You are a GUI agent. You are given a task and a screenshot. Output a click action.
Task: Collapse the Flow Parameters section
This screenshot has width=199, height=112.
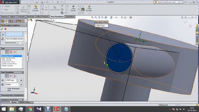tap(23, 72)
